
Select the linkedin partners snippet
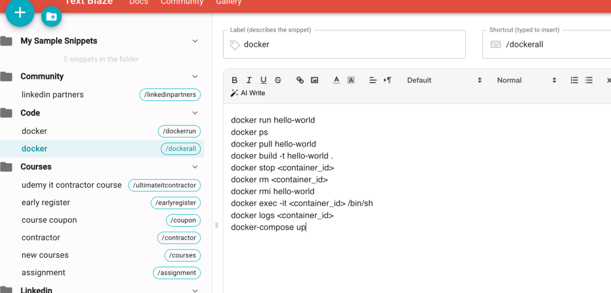coord(102,94)
